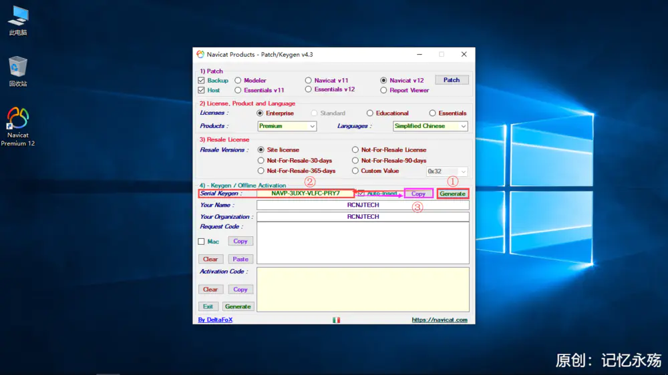Click Clear in the Activation Code section

210,289
